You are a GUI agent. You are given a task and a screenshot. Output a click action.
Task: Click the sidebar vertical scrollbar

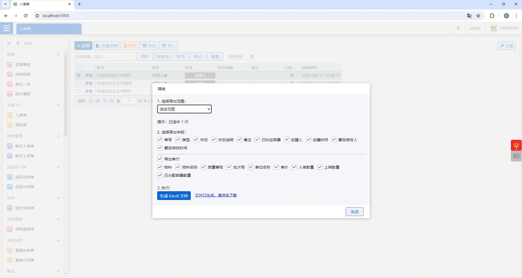(66, 95)
